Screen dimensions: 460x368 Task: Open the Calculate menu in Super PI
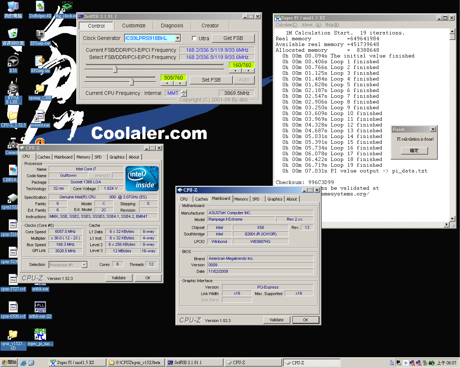click(286, 25)
